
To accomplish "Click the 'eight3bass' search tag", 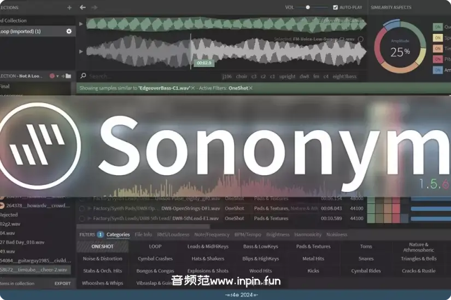I will coord(344,76).
